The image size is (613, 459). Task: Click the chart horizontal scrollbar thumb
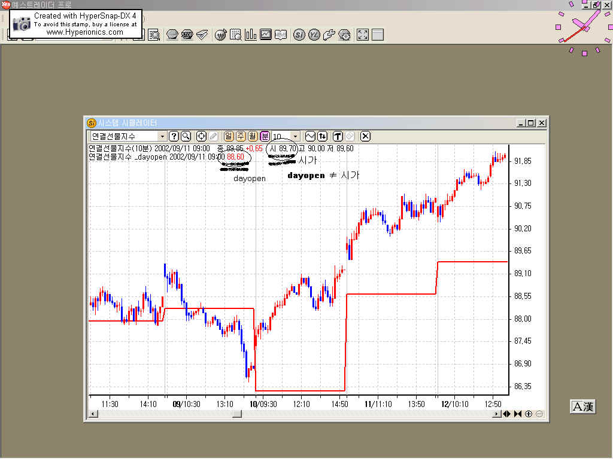pyautogui.click(x=237, y=414)
